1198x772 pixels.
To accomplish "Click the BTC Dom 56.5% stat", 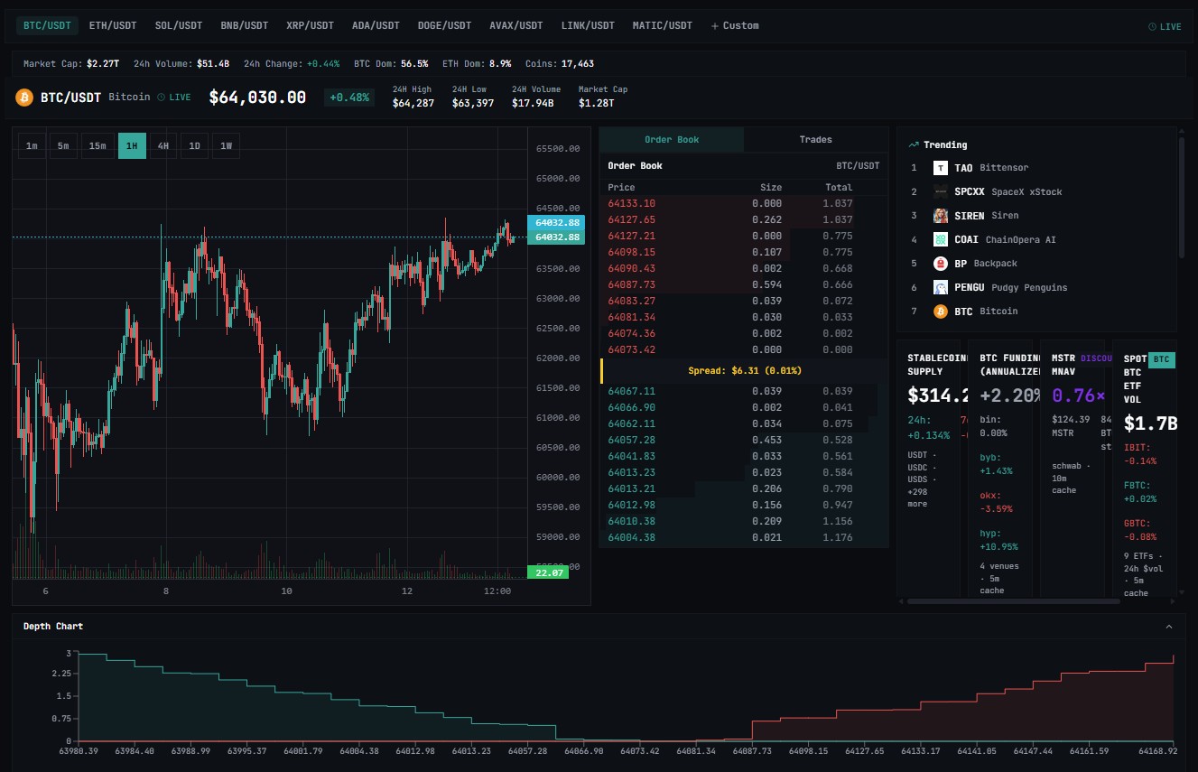I will coord(391,64).
